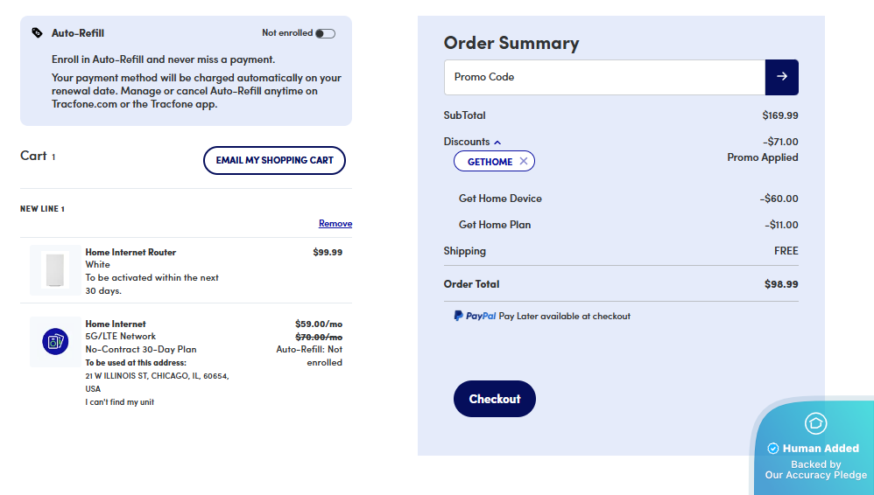This screenshot has width=874, height=495.
Task: Click Email My Shopping Cart button
Action: [x=274, y=160]
